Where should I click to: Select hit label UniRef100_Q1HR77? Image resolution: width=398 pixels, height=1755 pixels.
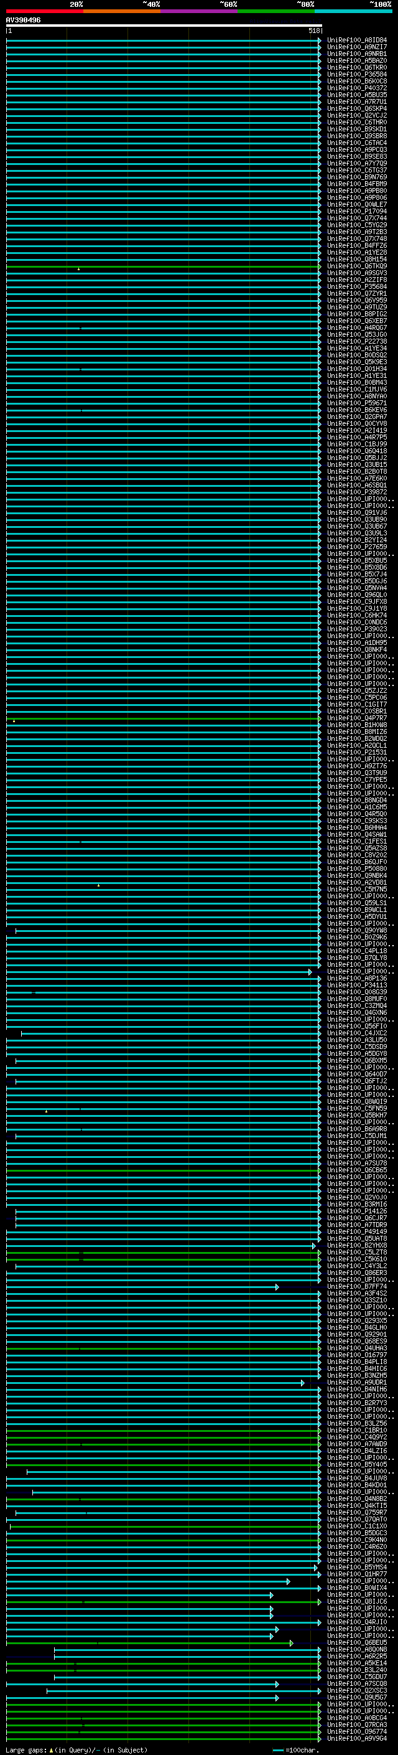coord(357,1574)
